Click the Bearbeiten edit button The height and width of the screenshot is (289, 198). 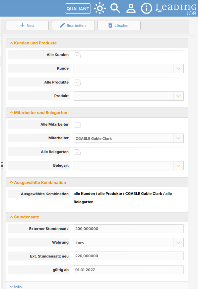73,26
